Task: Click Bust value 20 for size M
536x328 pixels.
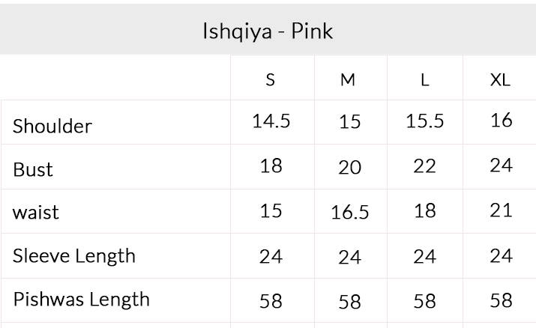Action: [349, 168]
